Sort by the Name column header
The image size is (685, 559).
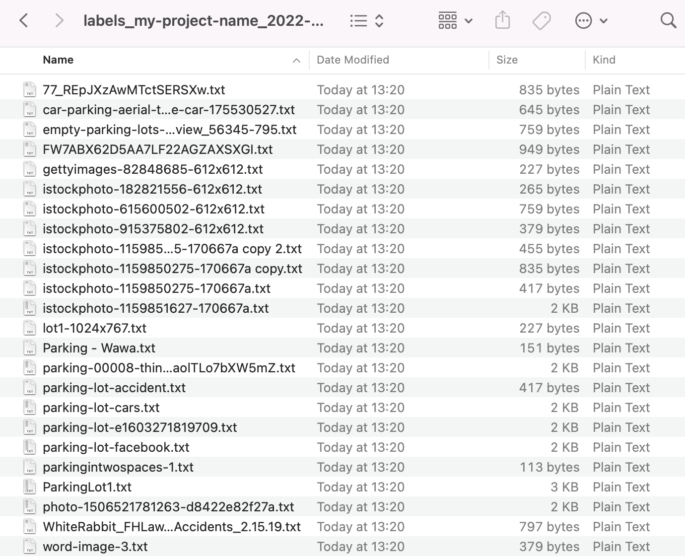(x=58, y=60)
